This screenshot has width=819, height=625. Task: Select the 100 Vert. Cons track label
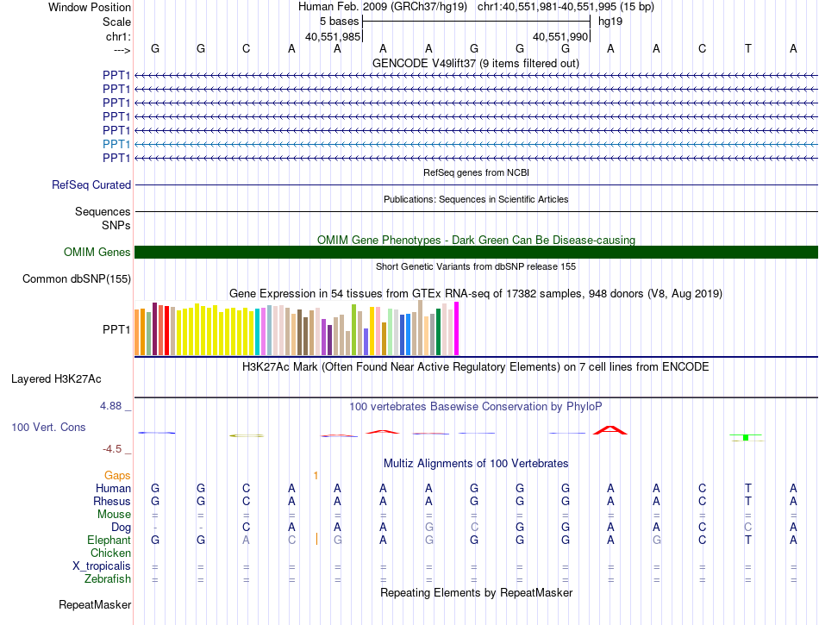point(48,427)
